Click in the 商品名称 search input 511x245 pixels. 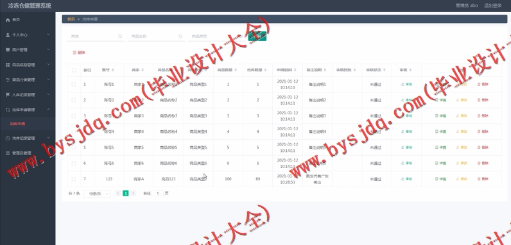156,37
